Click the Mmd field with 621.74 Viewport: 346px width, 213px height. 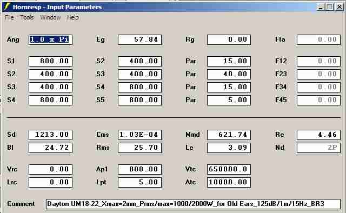pyautogui.click(x=229, y=135)
